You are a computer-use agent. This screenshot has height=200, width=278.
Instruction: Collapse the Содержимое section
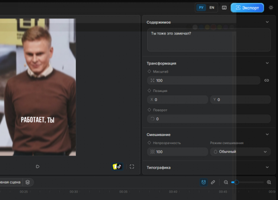(x=267, y=22)
